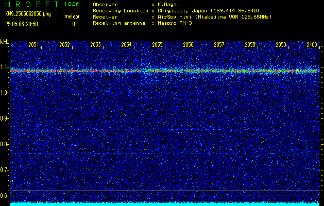
Task: Select AirSpy mini receiver value
Action: [x=214, y=16]
